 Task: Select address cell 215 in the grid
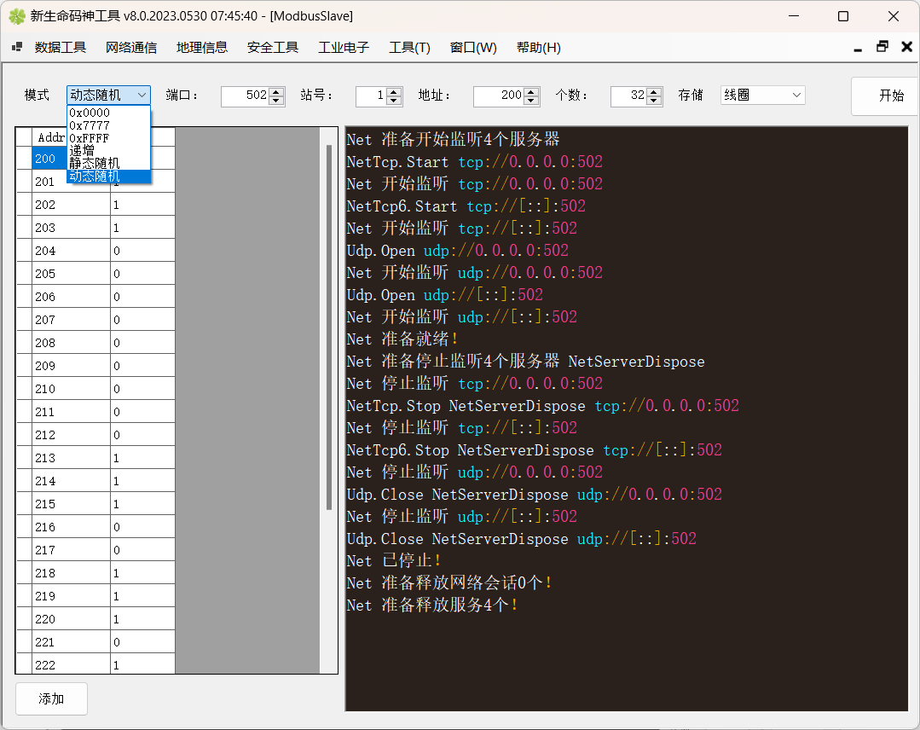[71, 504]
